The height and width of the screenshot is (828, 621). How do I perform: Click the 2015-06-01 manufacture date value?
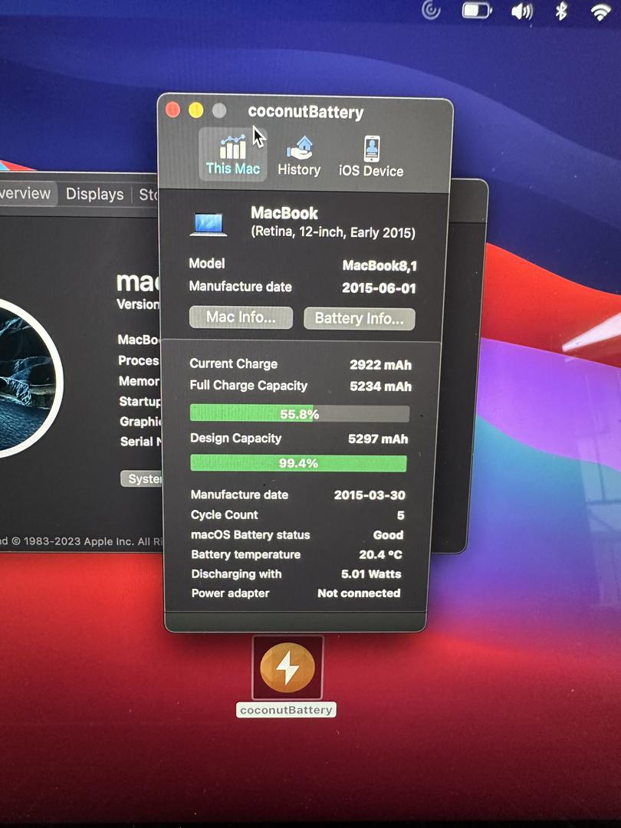379,288
